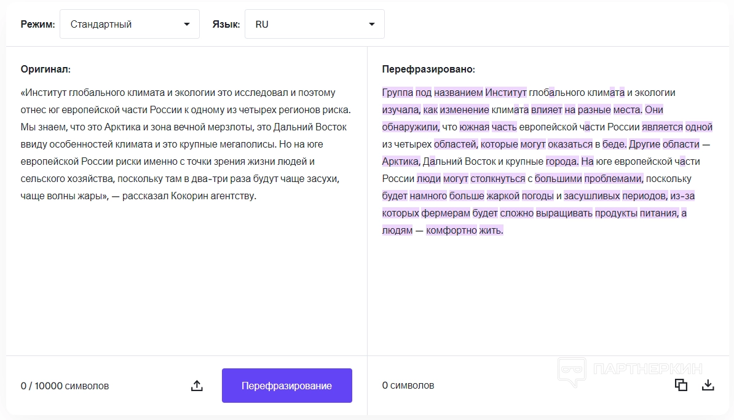Download the paraphrased result
Screen dimensions: 734x420
pos(708,385)
